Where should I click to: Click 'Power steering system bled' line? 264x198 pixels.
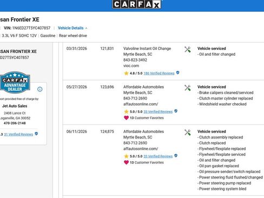(x=222, y=189)
